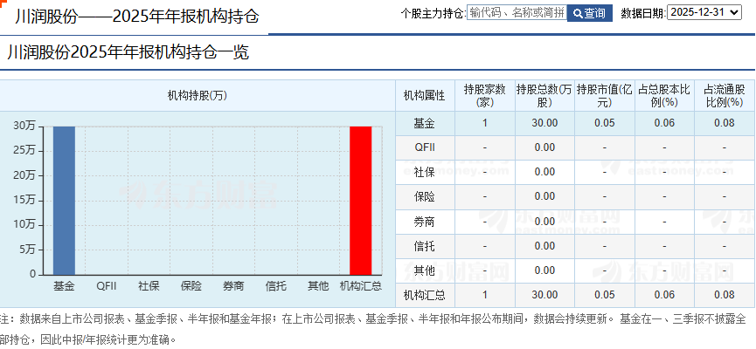Viewport: 756px width, 349px height.
Task: Click the 15万 y-axis label
Action: coord(24,201)
